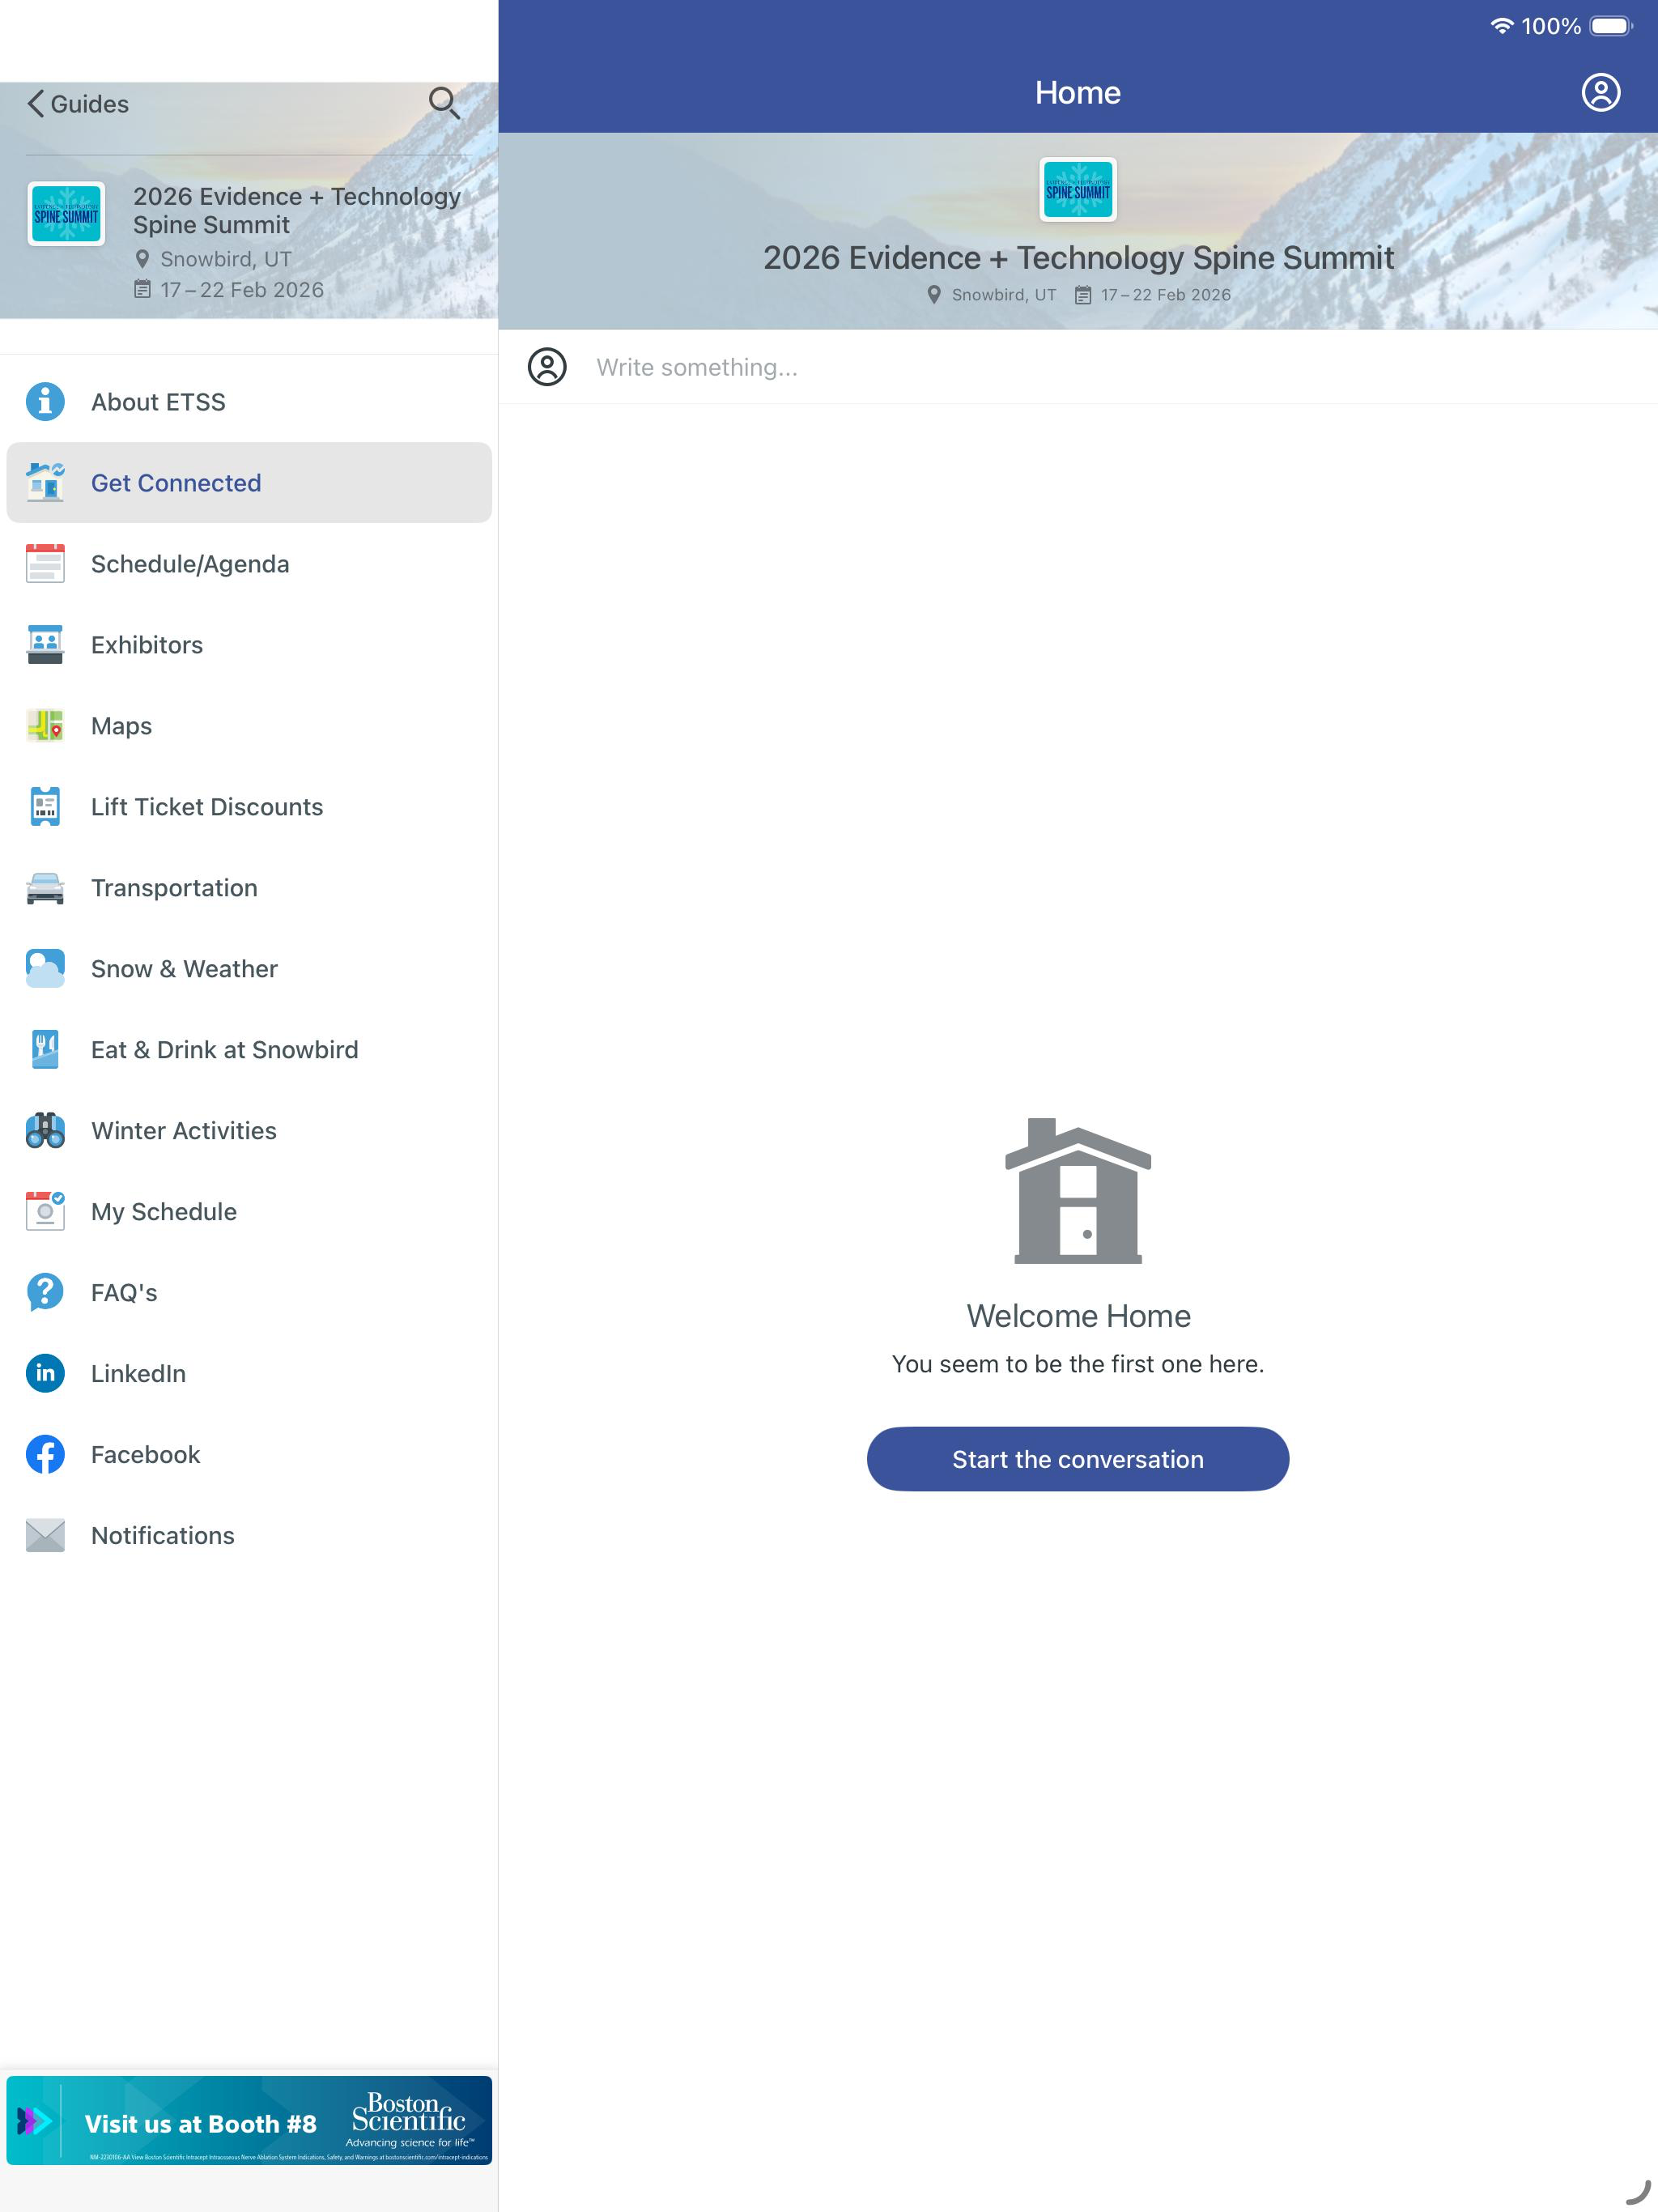Tap the Transportation car icon
The width and height of the screenshot is (1658, 2212).
click(45, 888)
